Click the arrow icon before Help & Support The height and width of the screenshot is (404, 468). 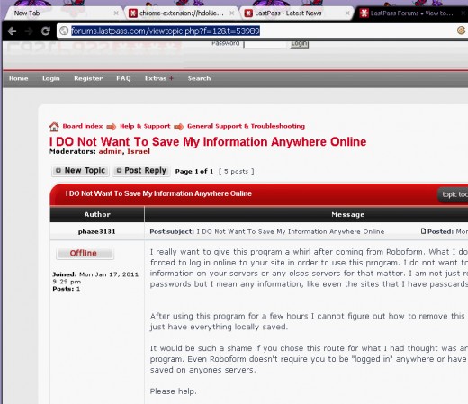tap(112, 127)
